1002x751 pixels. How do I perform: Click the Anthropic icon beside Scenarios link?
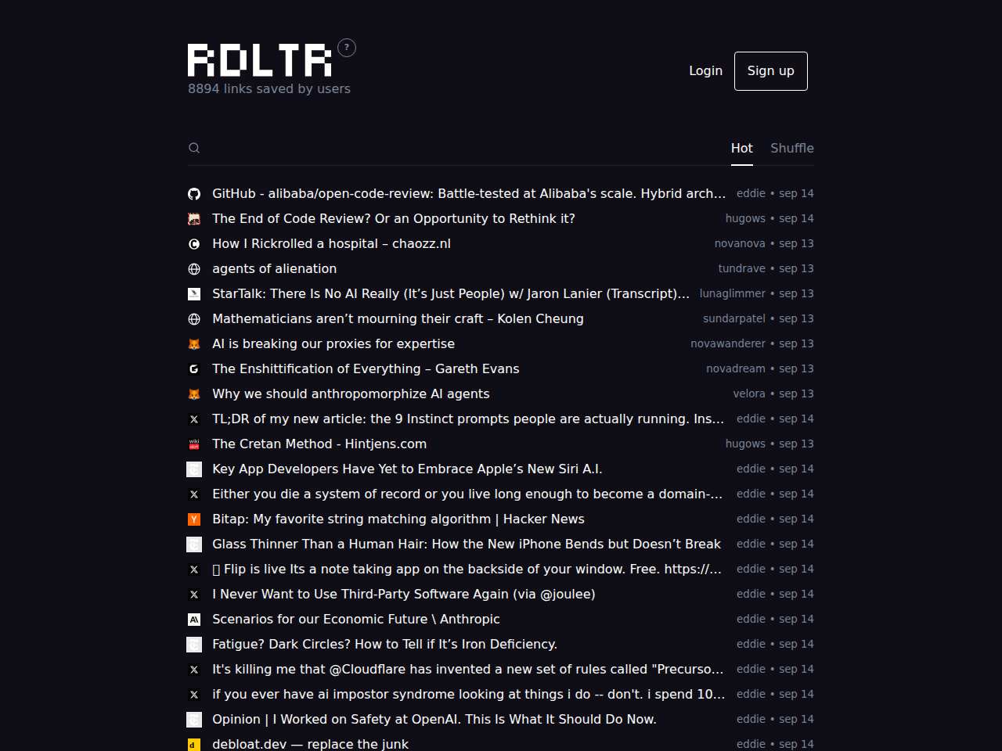[194, 619]
